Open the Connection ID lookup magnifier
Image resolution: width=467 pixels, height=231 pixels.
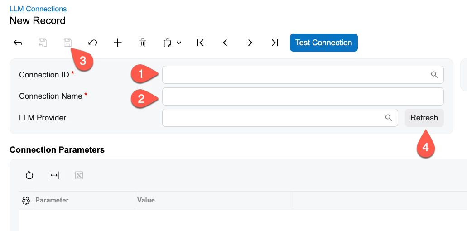click(434, 75)
